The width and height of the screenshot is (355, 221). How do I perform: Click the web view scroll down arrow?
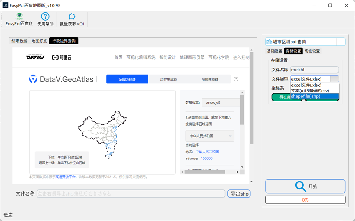pos(251,182)
